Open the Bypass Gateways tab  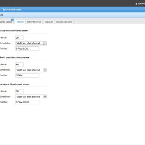tap(64, 22)
